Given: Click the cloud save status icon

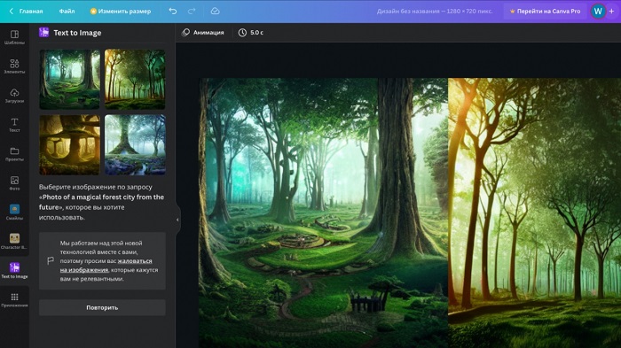Looking at the screenshot, I should (x=215, y=12).
